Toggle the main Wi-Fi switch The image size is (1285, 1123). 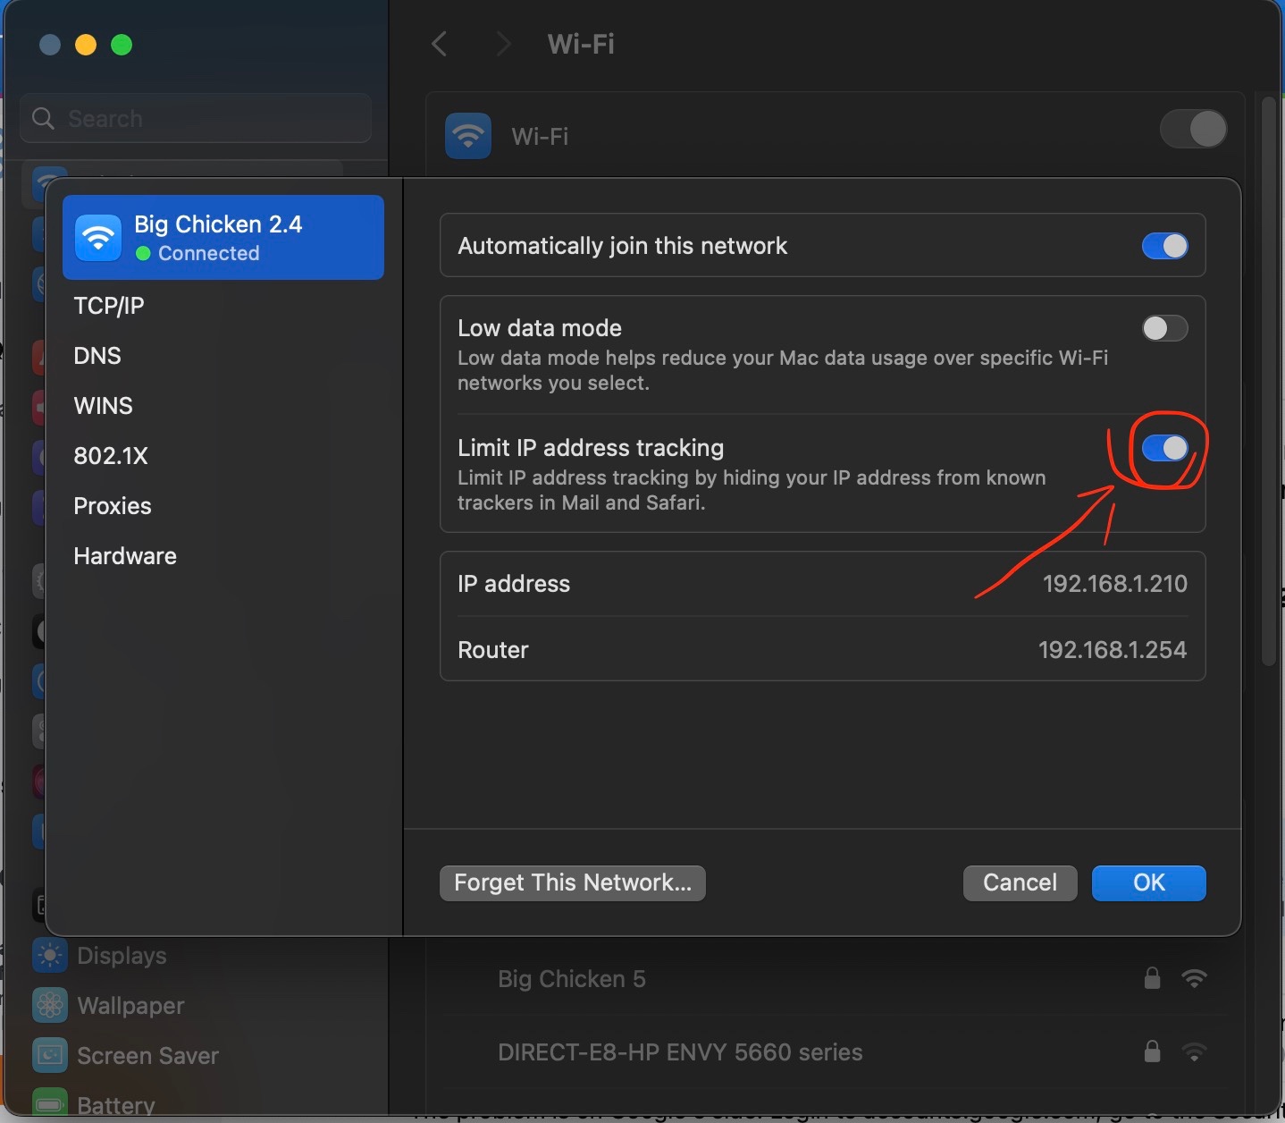pos(1193,130)
